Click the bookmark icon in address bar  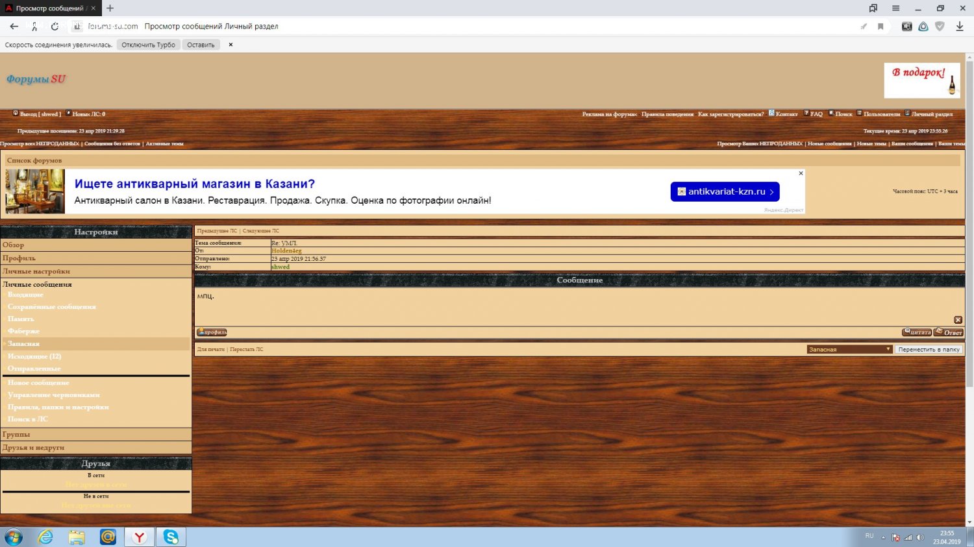pos(880,27)
